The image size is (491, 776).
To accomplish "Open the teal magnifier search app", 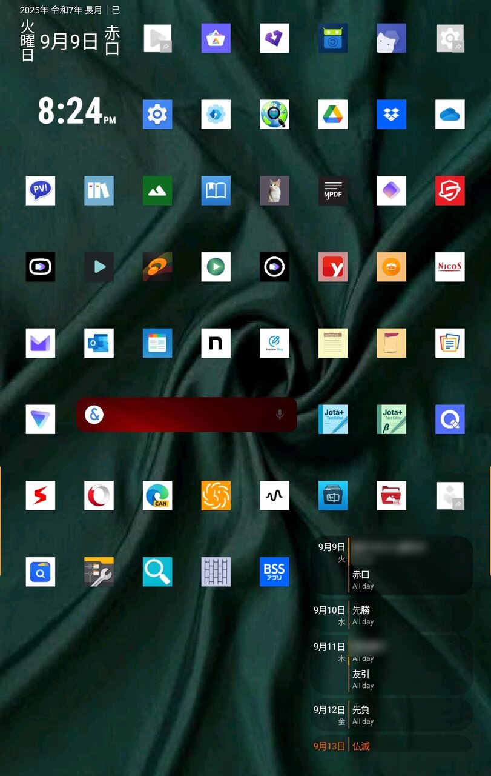I will 157,572.
